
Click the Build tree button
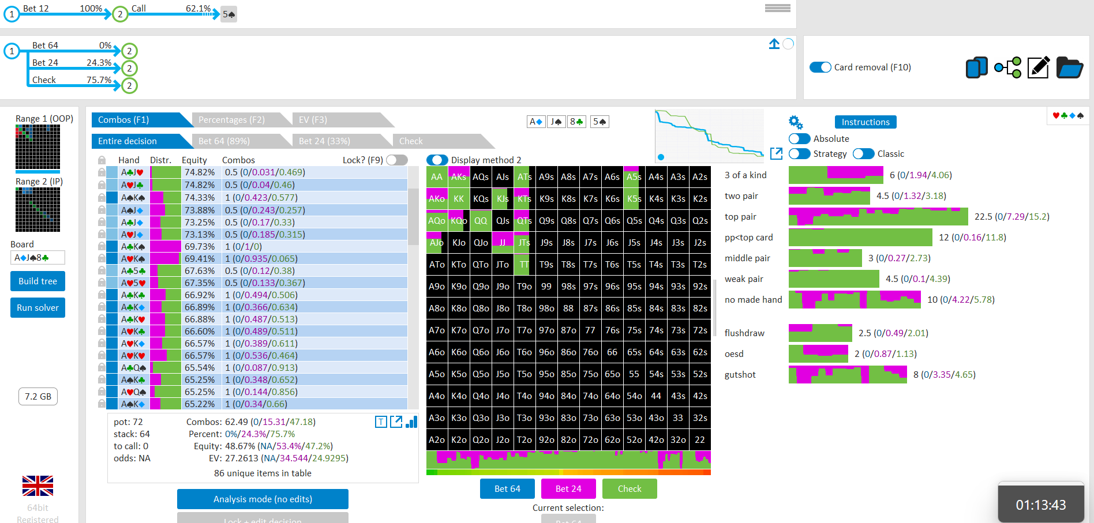[x=38, y=281]
